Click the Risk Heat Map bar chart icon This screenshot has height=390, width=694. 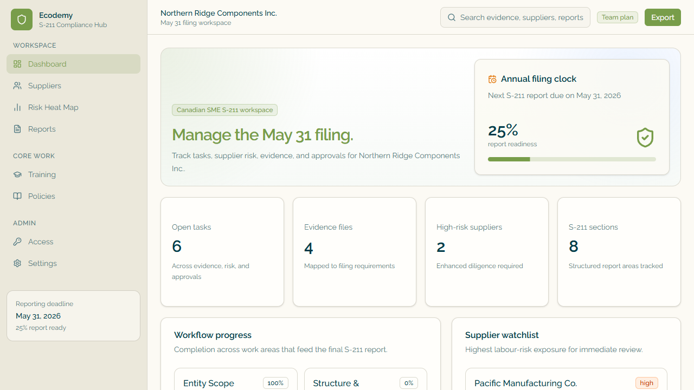pyautogui.click(x=17, y=107)
